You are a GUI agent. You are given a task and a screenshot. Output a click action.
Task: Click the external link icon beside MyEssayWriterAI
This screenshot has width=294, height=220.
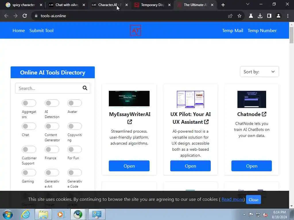pos(129,122)
